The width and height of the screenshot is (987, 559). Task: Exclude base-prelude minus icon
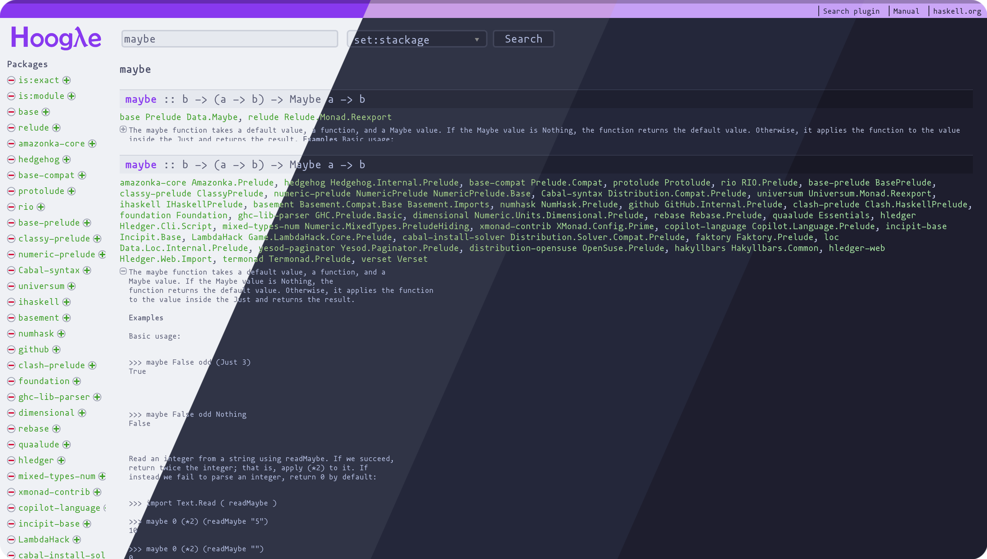click(x=11, y=223)
